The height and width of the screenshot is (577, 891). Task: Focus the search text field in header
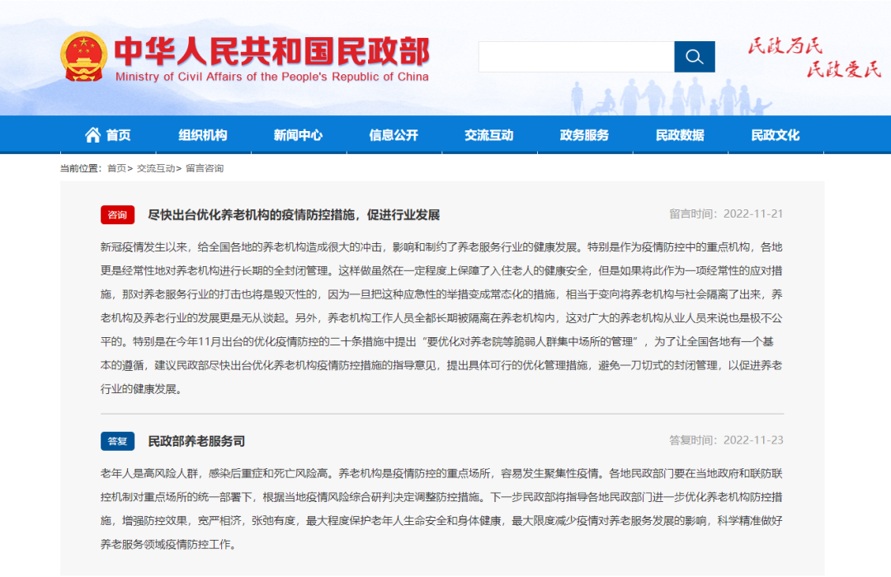(576, 57)
